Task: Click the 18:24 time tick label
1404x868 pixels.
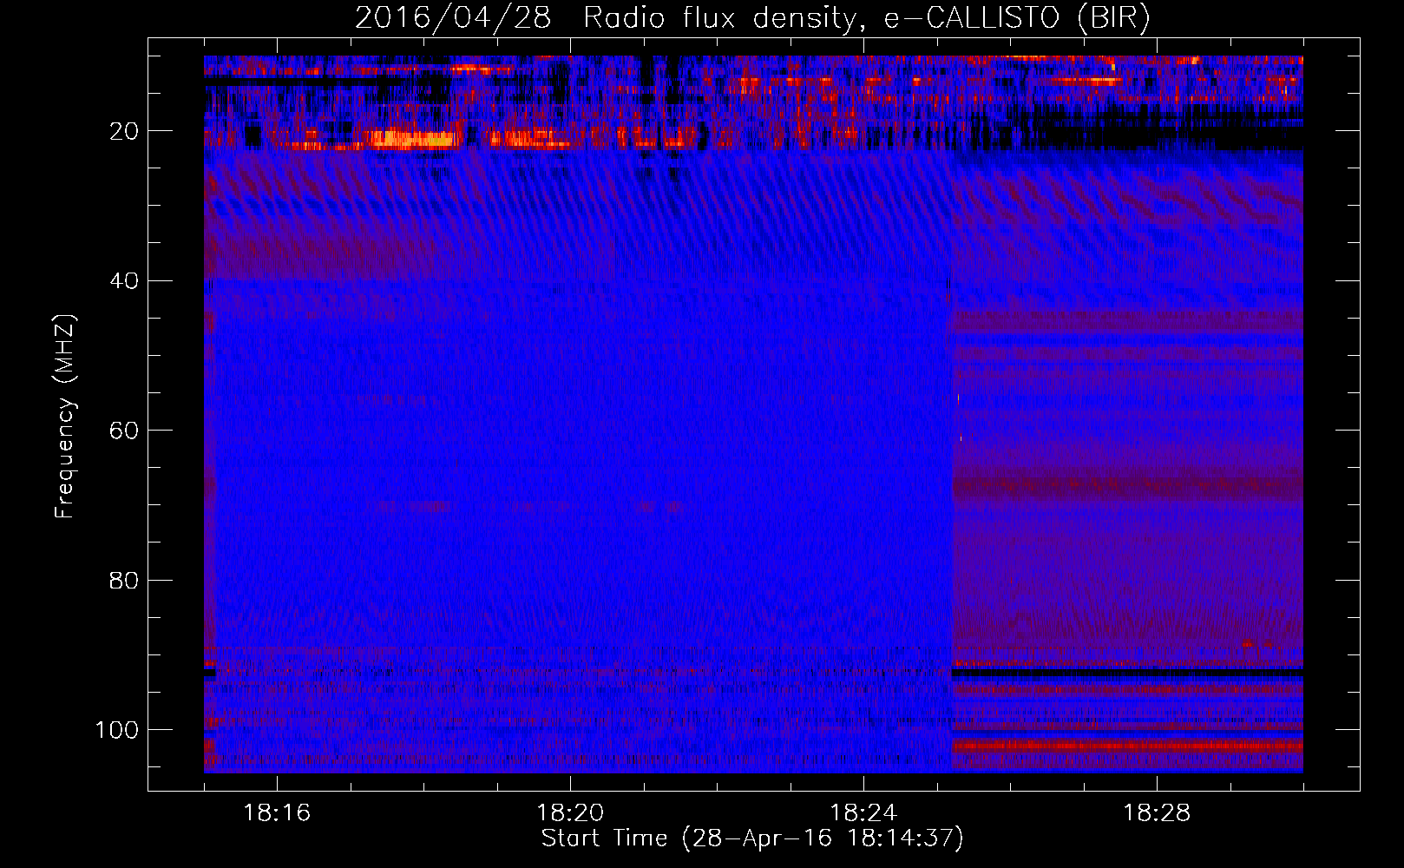Action: [x=863, y=812]
